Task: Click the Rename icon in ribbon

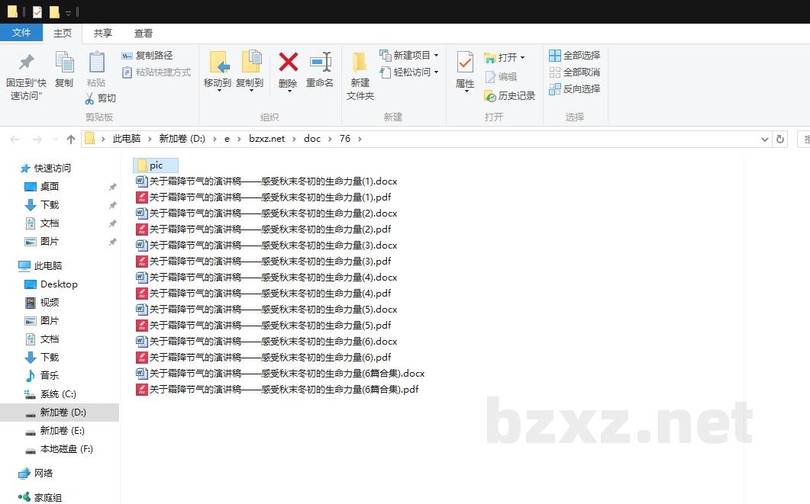Action: [x=320, y=63]
